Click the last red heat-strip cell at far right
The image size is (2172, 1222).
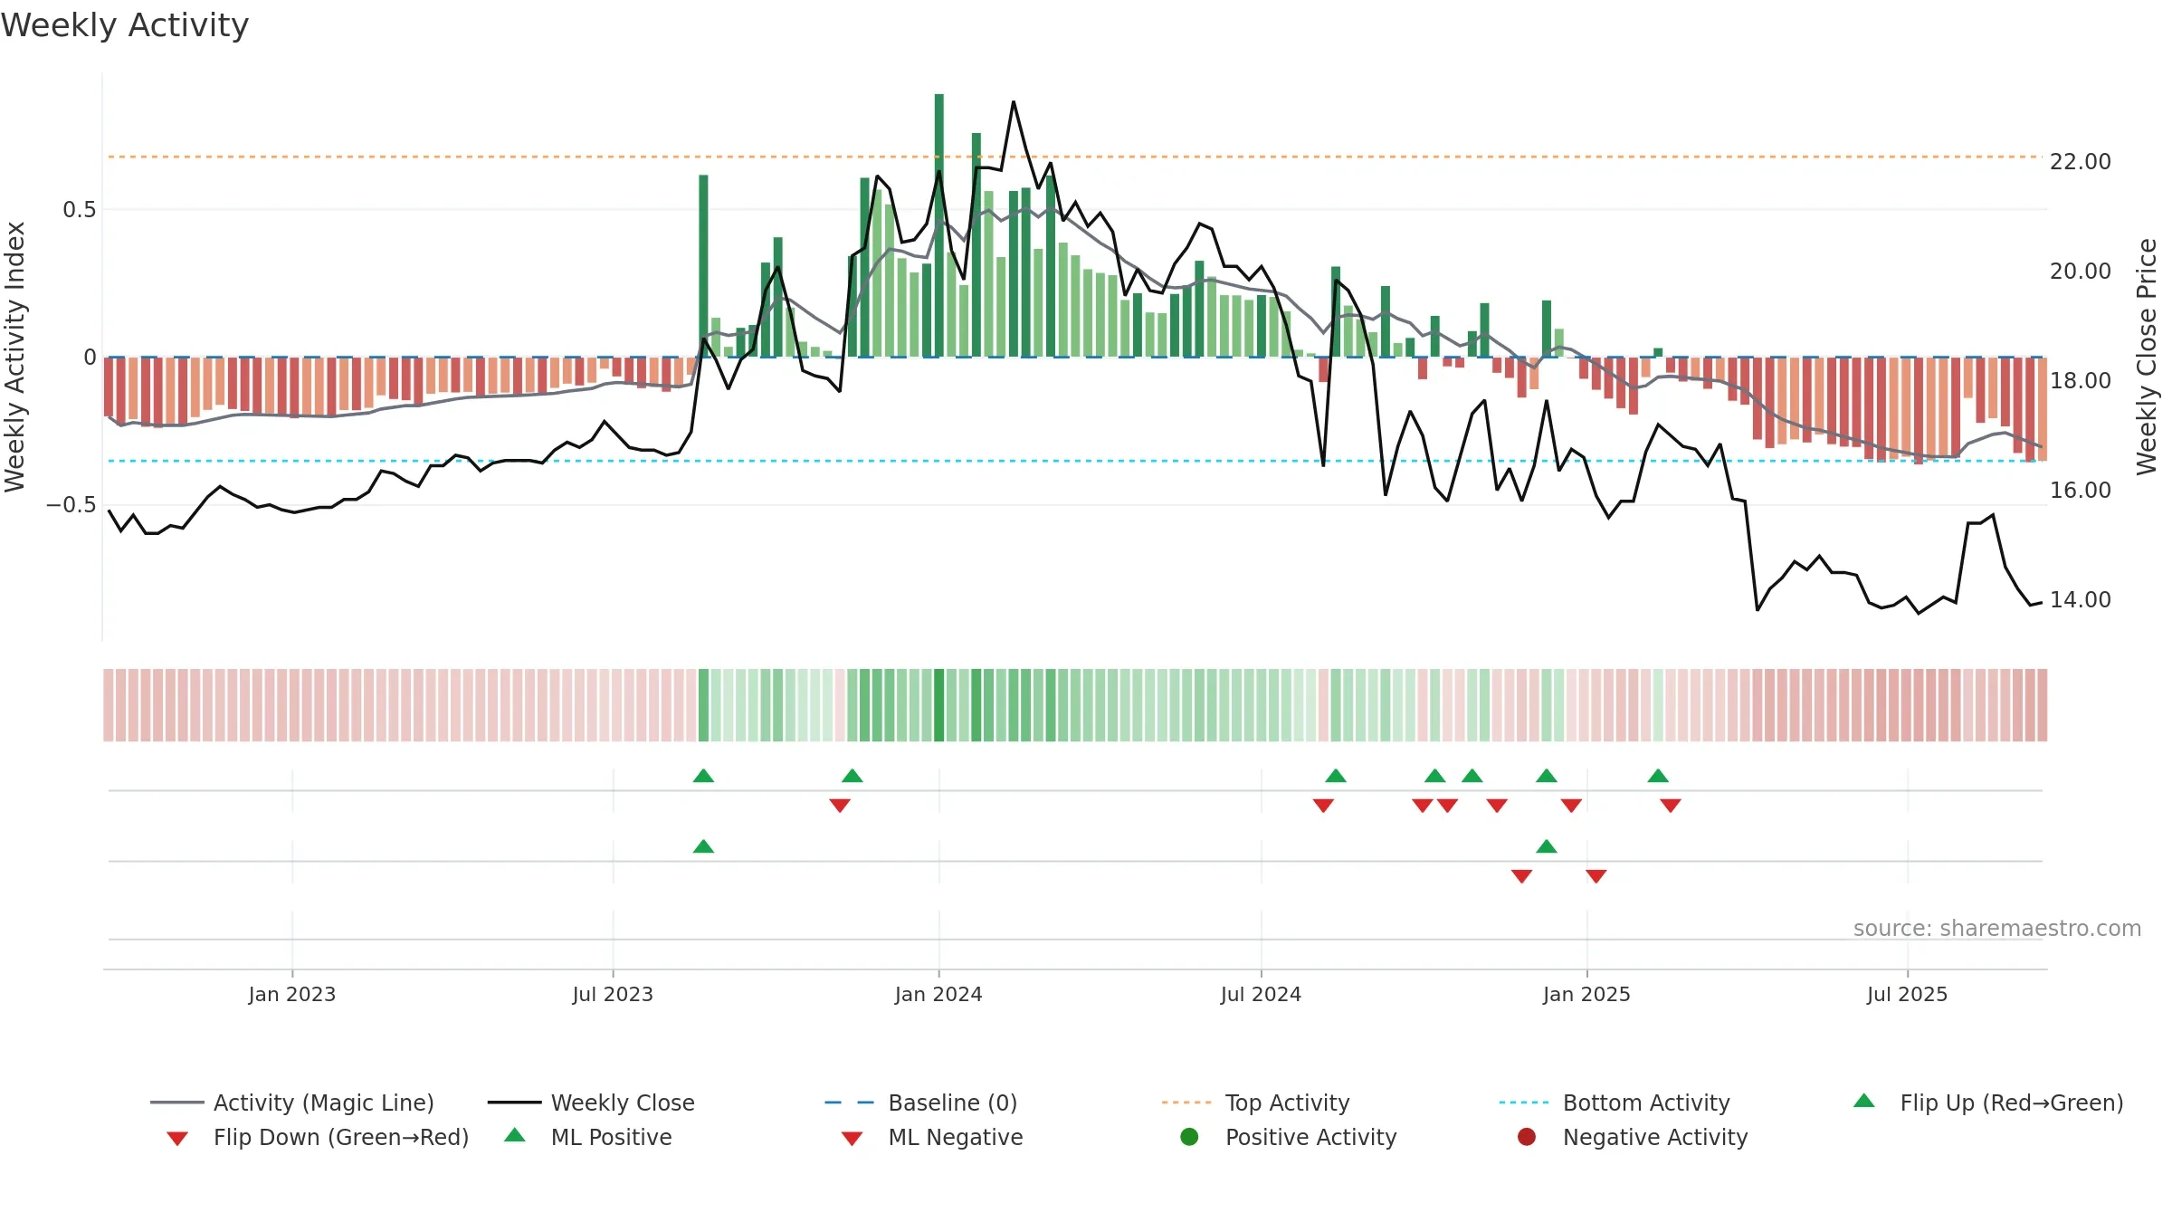click(x=2043, y=705)
